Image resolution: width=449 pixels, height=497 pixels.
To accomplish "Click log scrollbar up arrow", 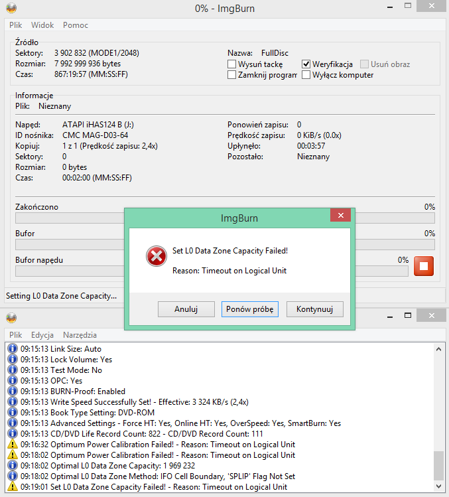I will (438, 349).
